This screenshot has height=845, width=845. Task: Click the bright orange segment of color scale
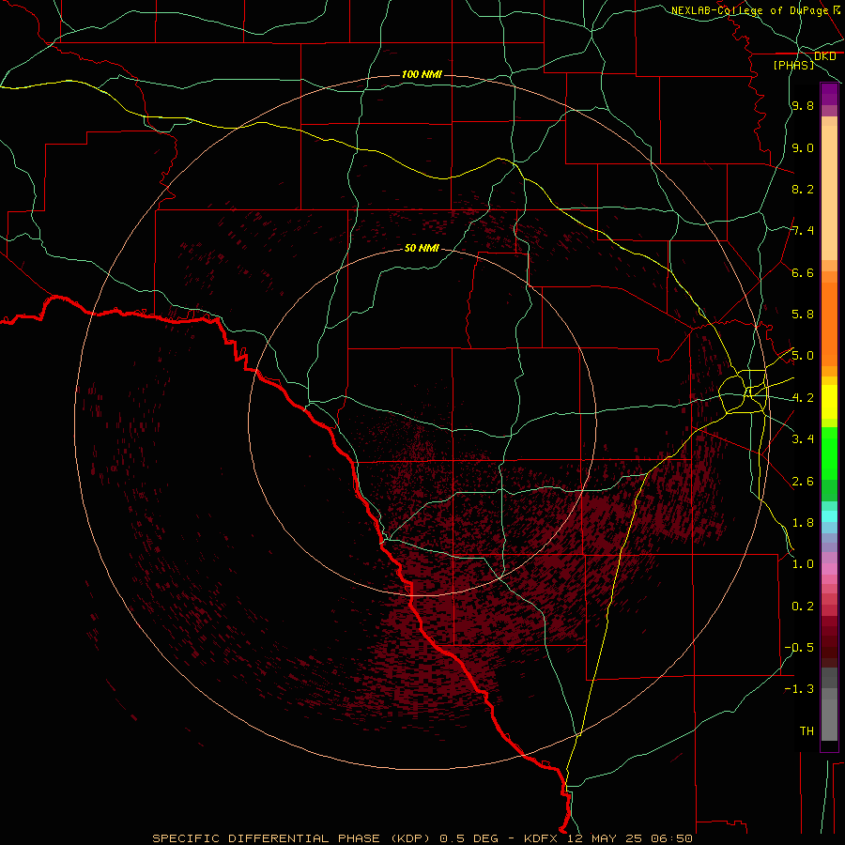[829, 323]
